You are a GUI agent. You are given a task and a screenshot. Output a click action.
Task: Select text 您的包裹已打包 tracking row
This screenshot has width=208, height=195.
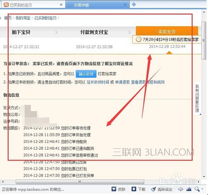55,169
